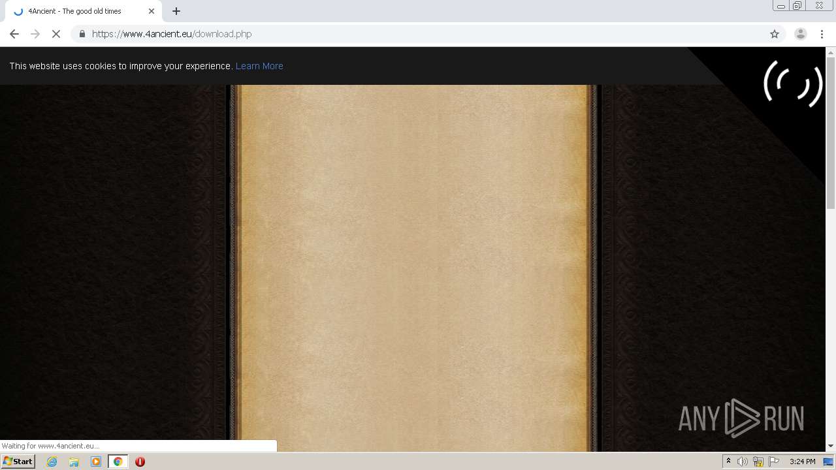Click the vertical scrollbar thumb
The height and width of the screenshot is (470, 836).
[831, 133]
